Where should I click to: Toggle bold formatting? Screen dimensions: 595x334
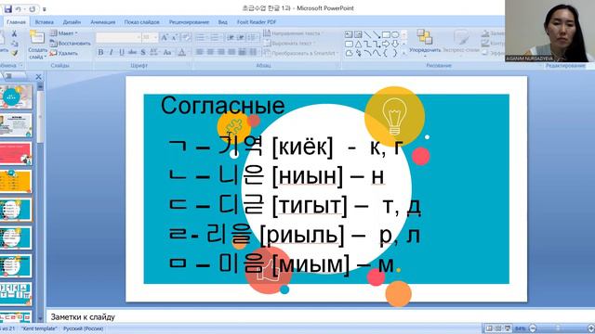tap(100, 52)
